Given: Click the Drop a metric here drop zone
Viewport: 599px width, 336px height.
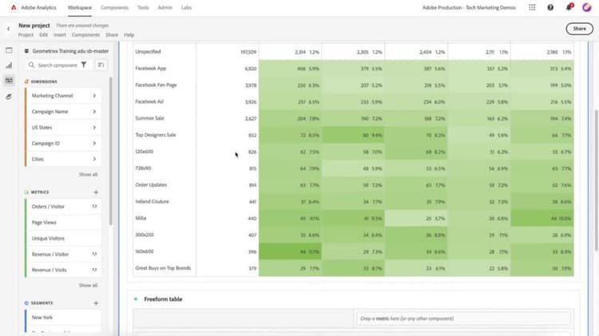Looking at the screenshot, I should [x=463, y=318].
